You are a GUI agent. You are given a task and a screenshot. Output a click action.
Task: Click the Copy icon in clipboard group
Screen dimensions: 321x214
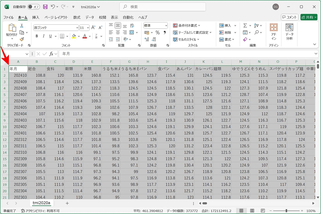[22, 33]
